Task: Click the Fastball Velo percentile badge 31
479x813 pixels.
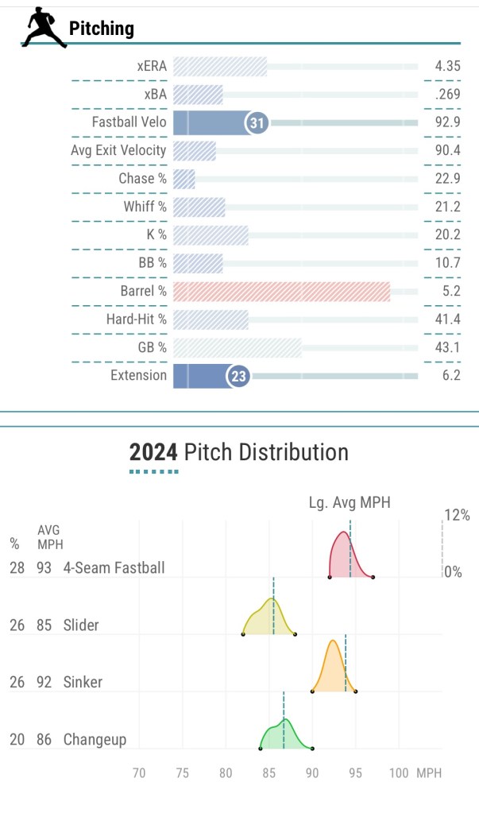Action: point(257,122)
